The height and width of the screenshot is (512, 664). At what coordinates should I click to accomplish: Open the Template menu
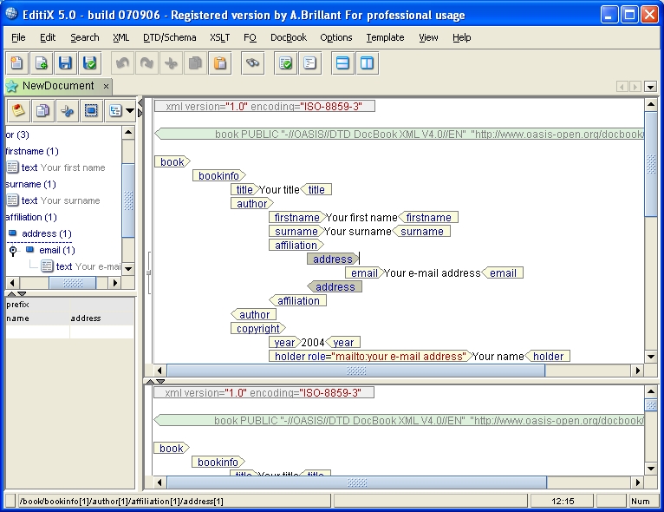coord(385,37)
